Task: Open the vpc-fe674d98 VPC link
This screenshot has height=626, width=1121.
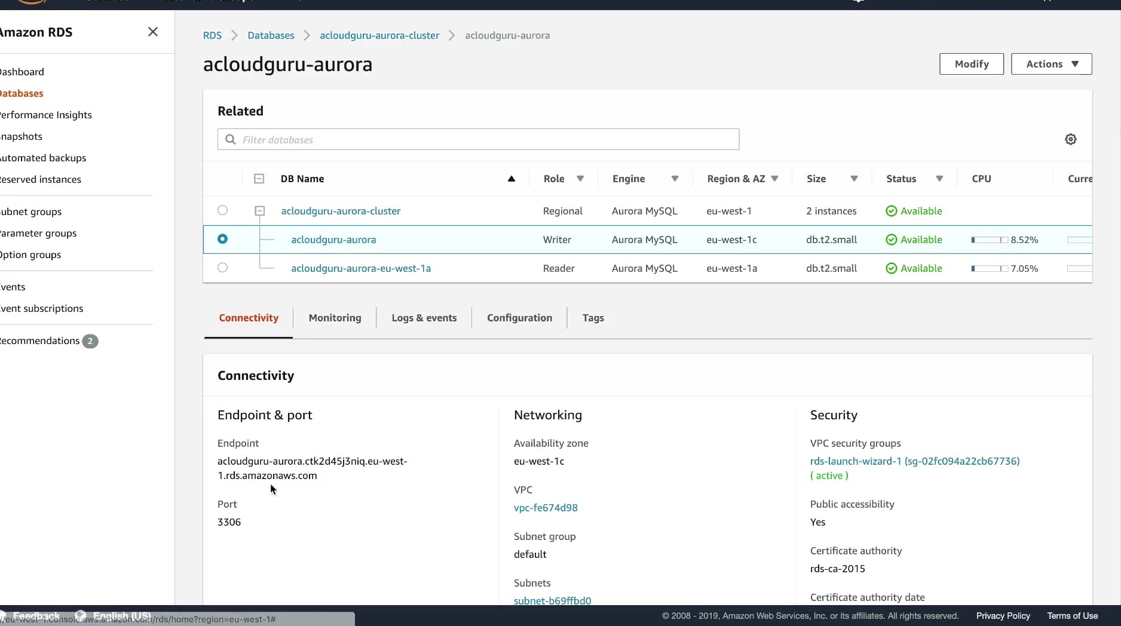Action: pyautogui.click(x=546, y=508)
